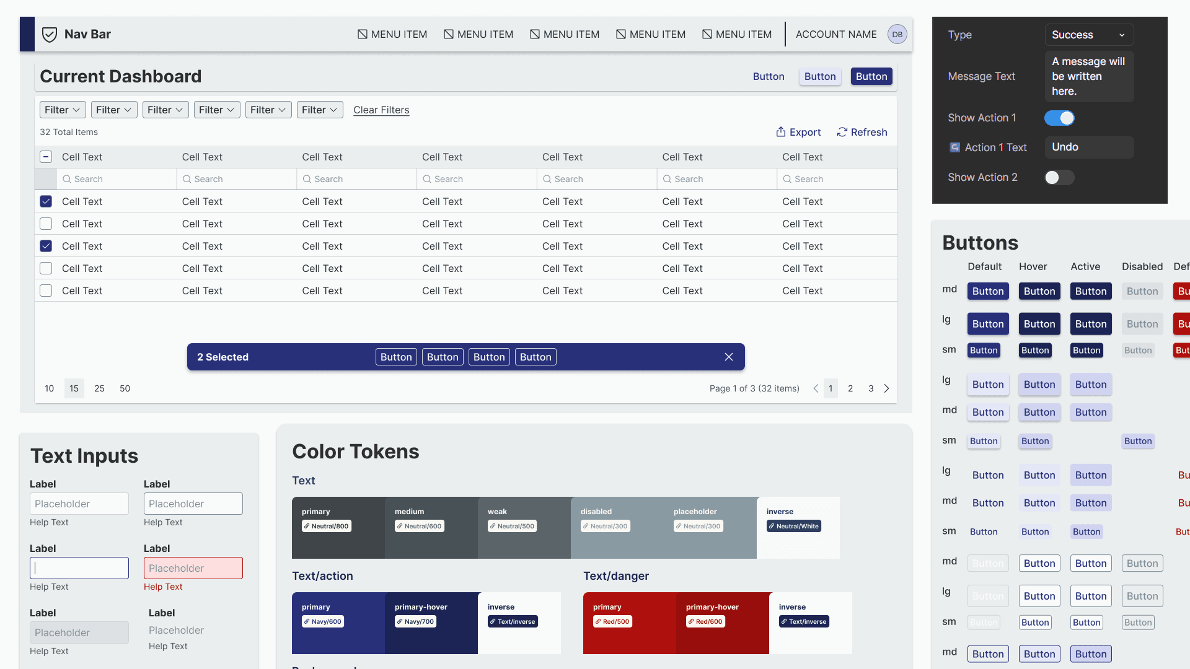Open the first Filter dropdown
Viewport: 1190px width, 669px height.
(x=63, y=110)
